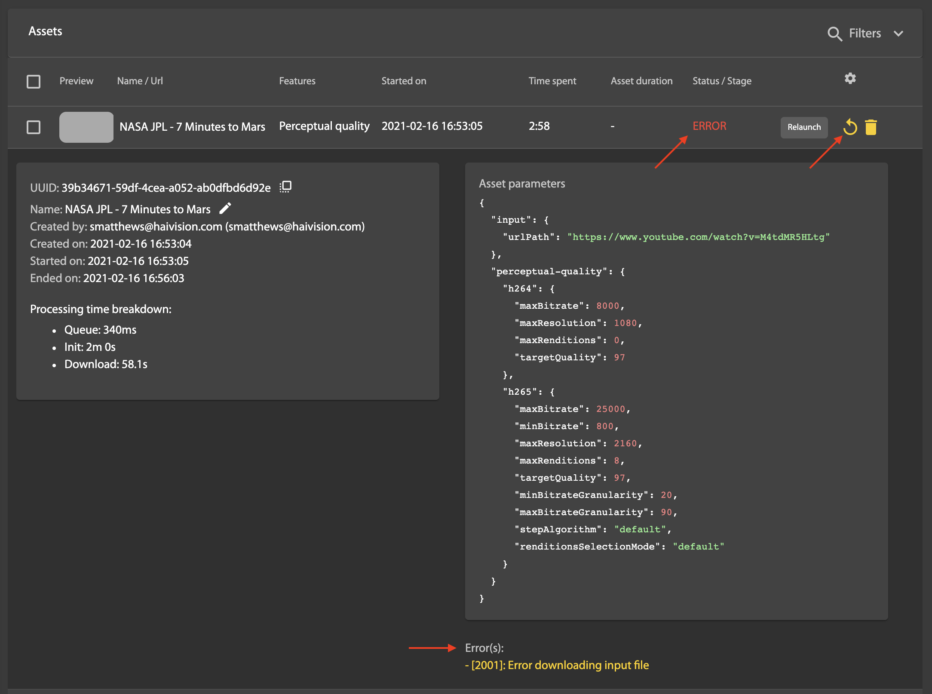932x694 pixels.
Task: Sort by Time spent column header
Action: tap(552, 81)
